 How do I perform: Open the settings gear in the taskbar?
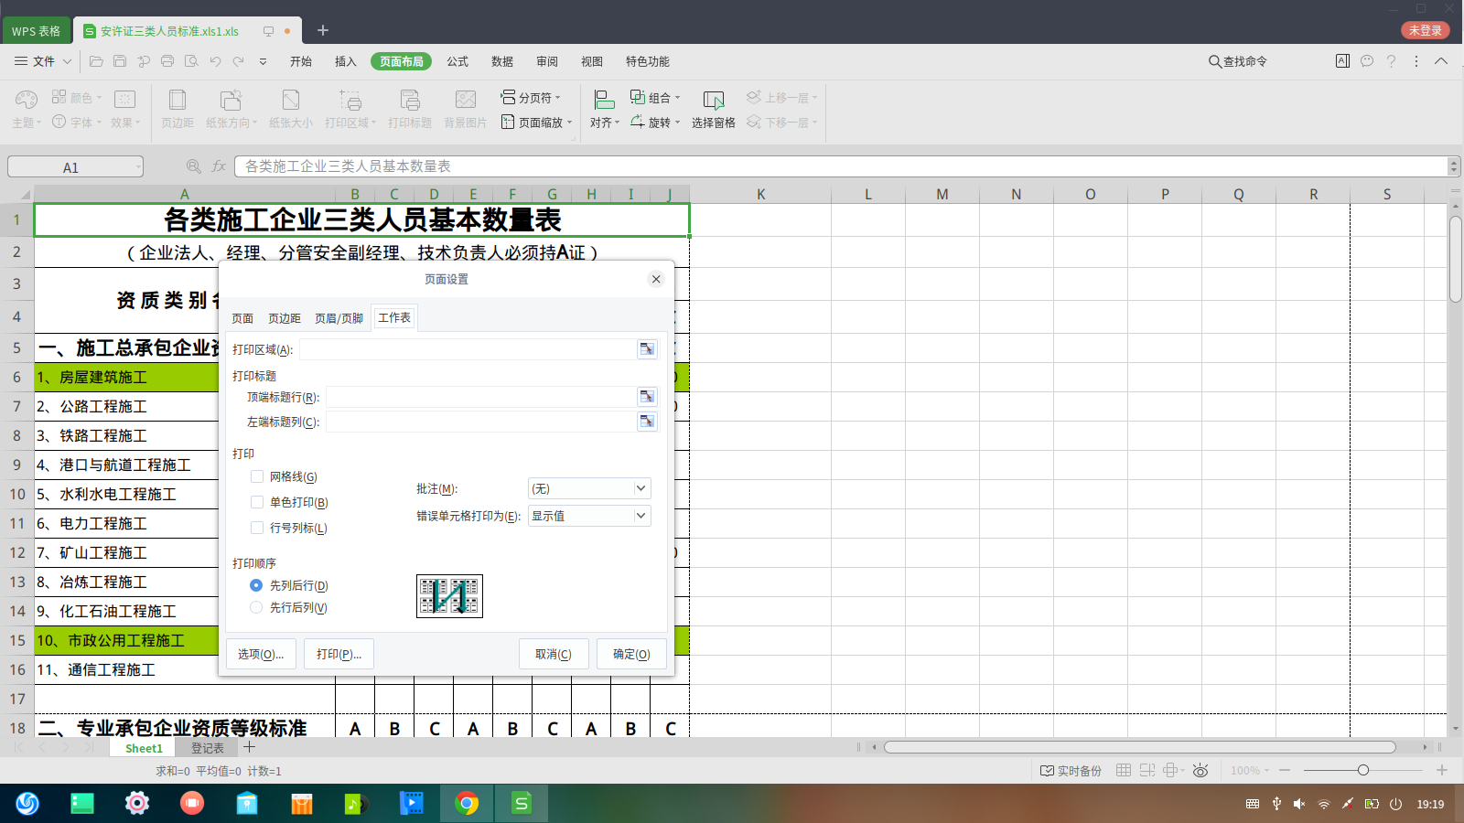point(137,804)
